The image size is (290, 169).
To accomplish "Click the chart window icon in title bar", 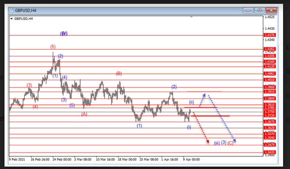I will (11, 10).
